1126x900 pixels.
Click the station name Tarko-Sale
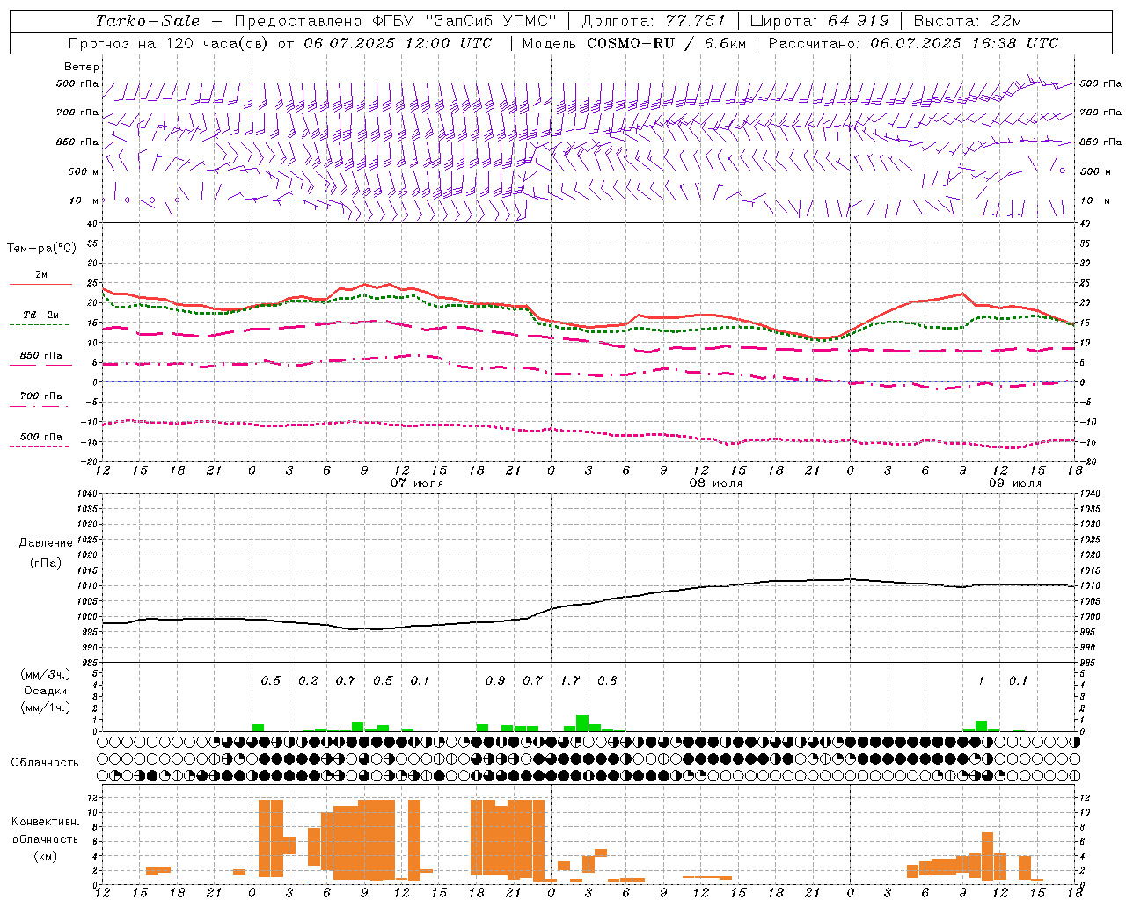click(x=148, y=21)
